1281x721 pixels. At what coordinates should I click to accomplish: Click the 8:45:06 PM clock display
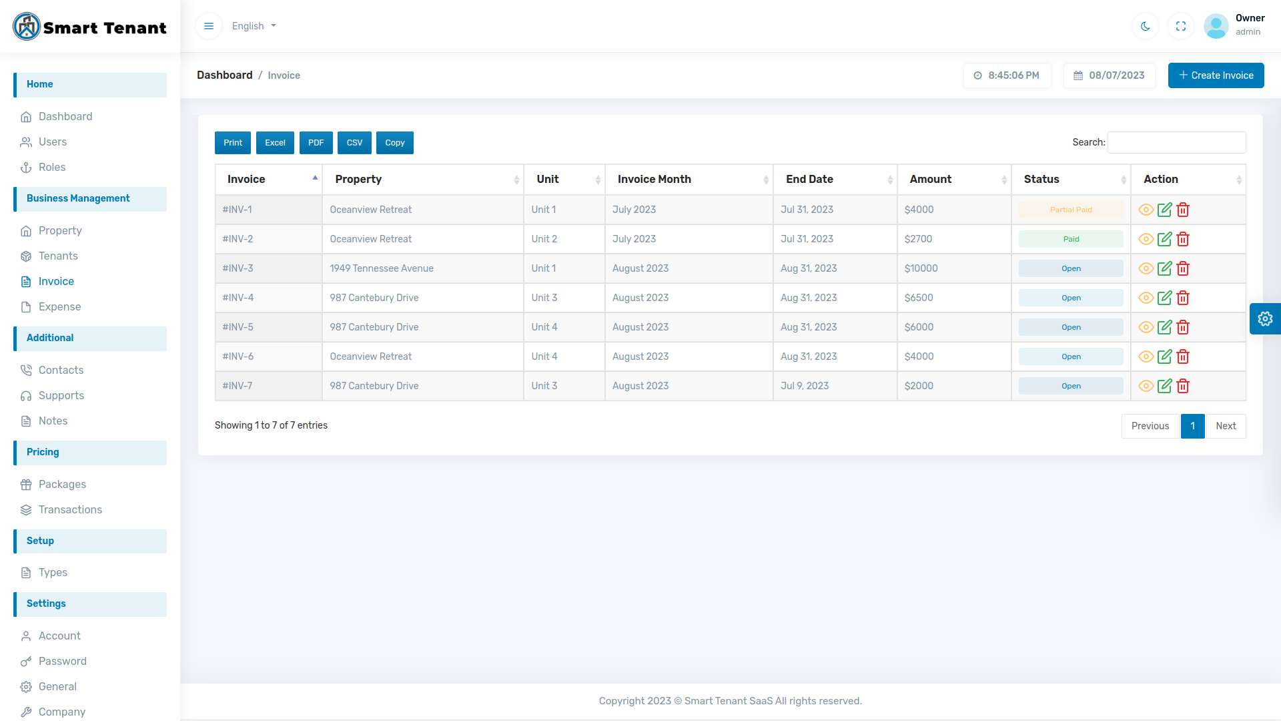click(x=1007, y=75)
